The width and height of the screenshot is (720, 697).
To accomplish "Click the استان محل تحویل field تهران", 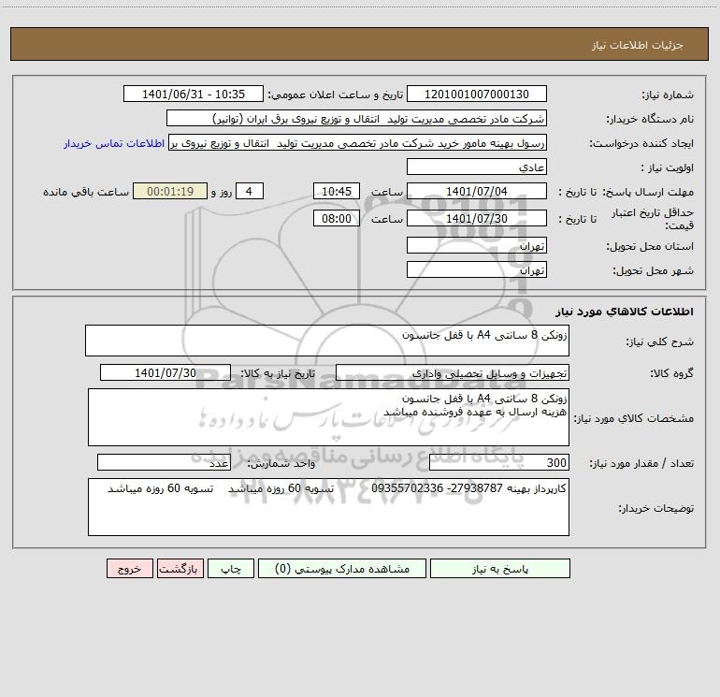I will pos(477,245).
